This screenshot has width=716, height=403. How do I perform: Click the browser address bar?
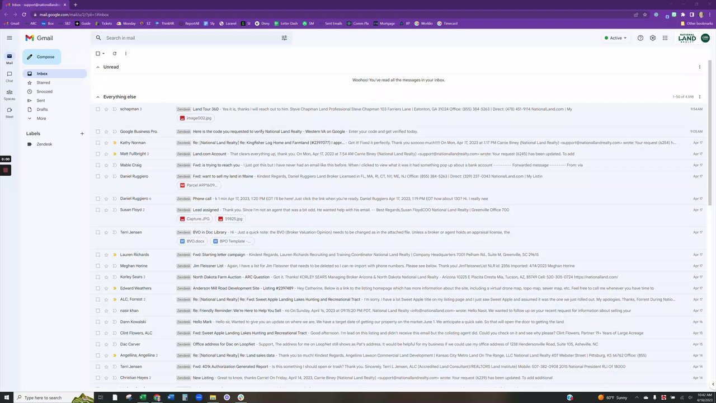pos(330,15)
